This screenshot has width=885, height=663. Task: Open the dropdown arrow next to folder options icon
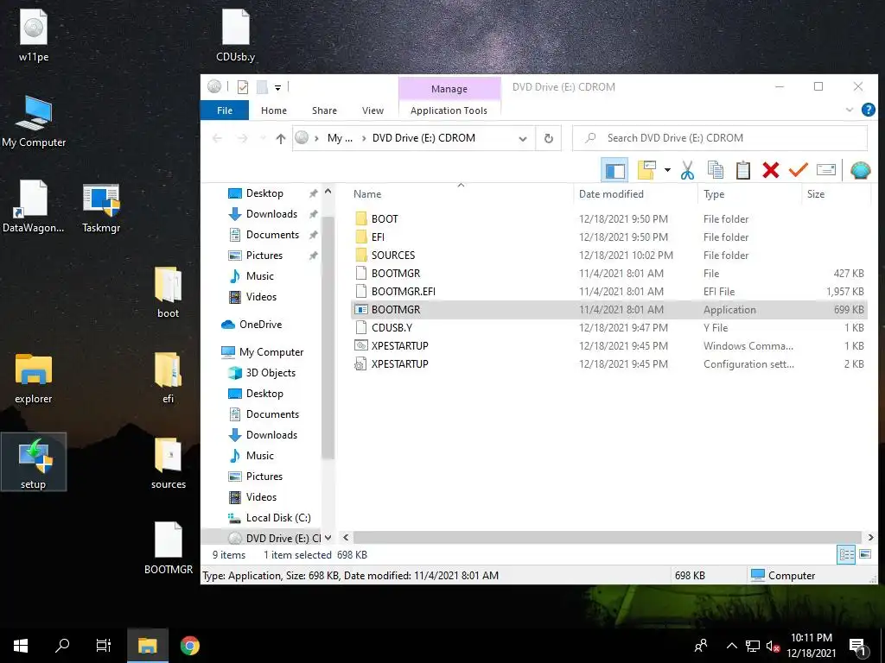(x=667, y=170)
